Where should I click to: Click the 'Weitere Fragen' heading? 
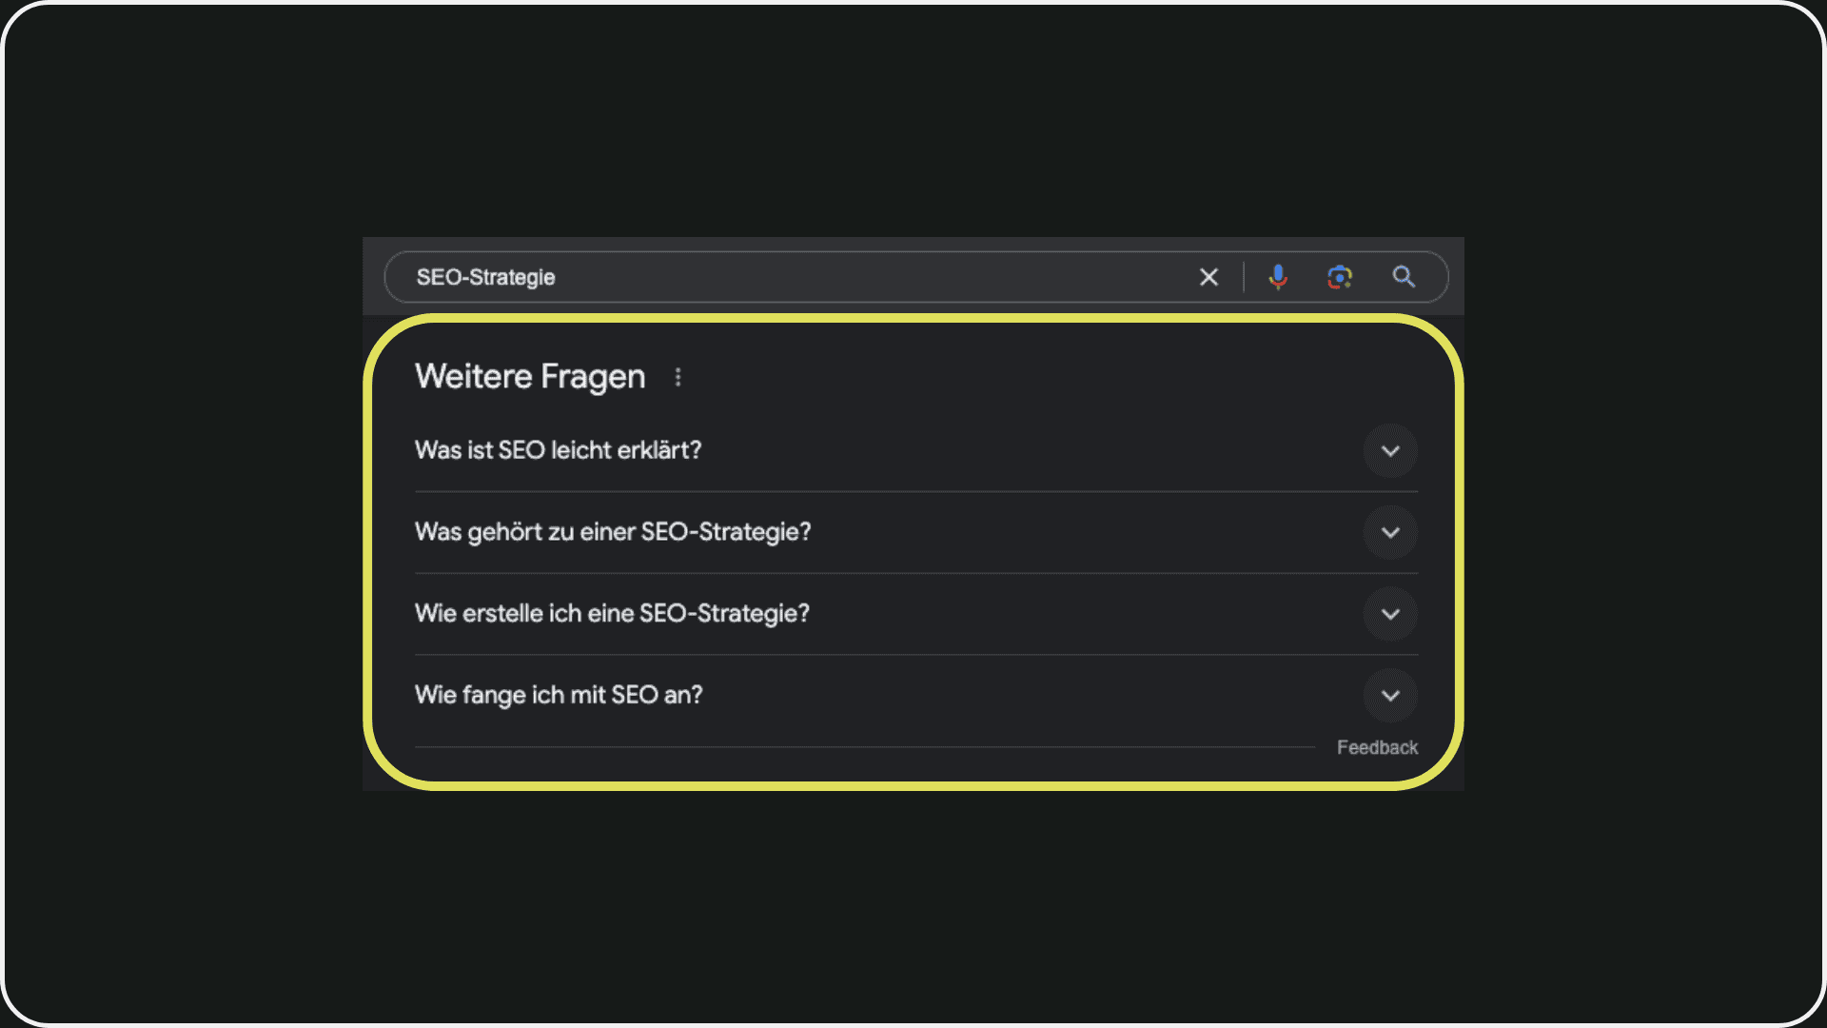[530, 377]
